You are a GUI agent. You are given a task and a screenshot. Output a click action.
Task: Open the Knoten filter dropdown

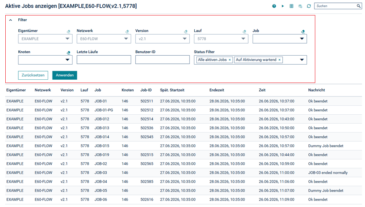coord(45,60)
